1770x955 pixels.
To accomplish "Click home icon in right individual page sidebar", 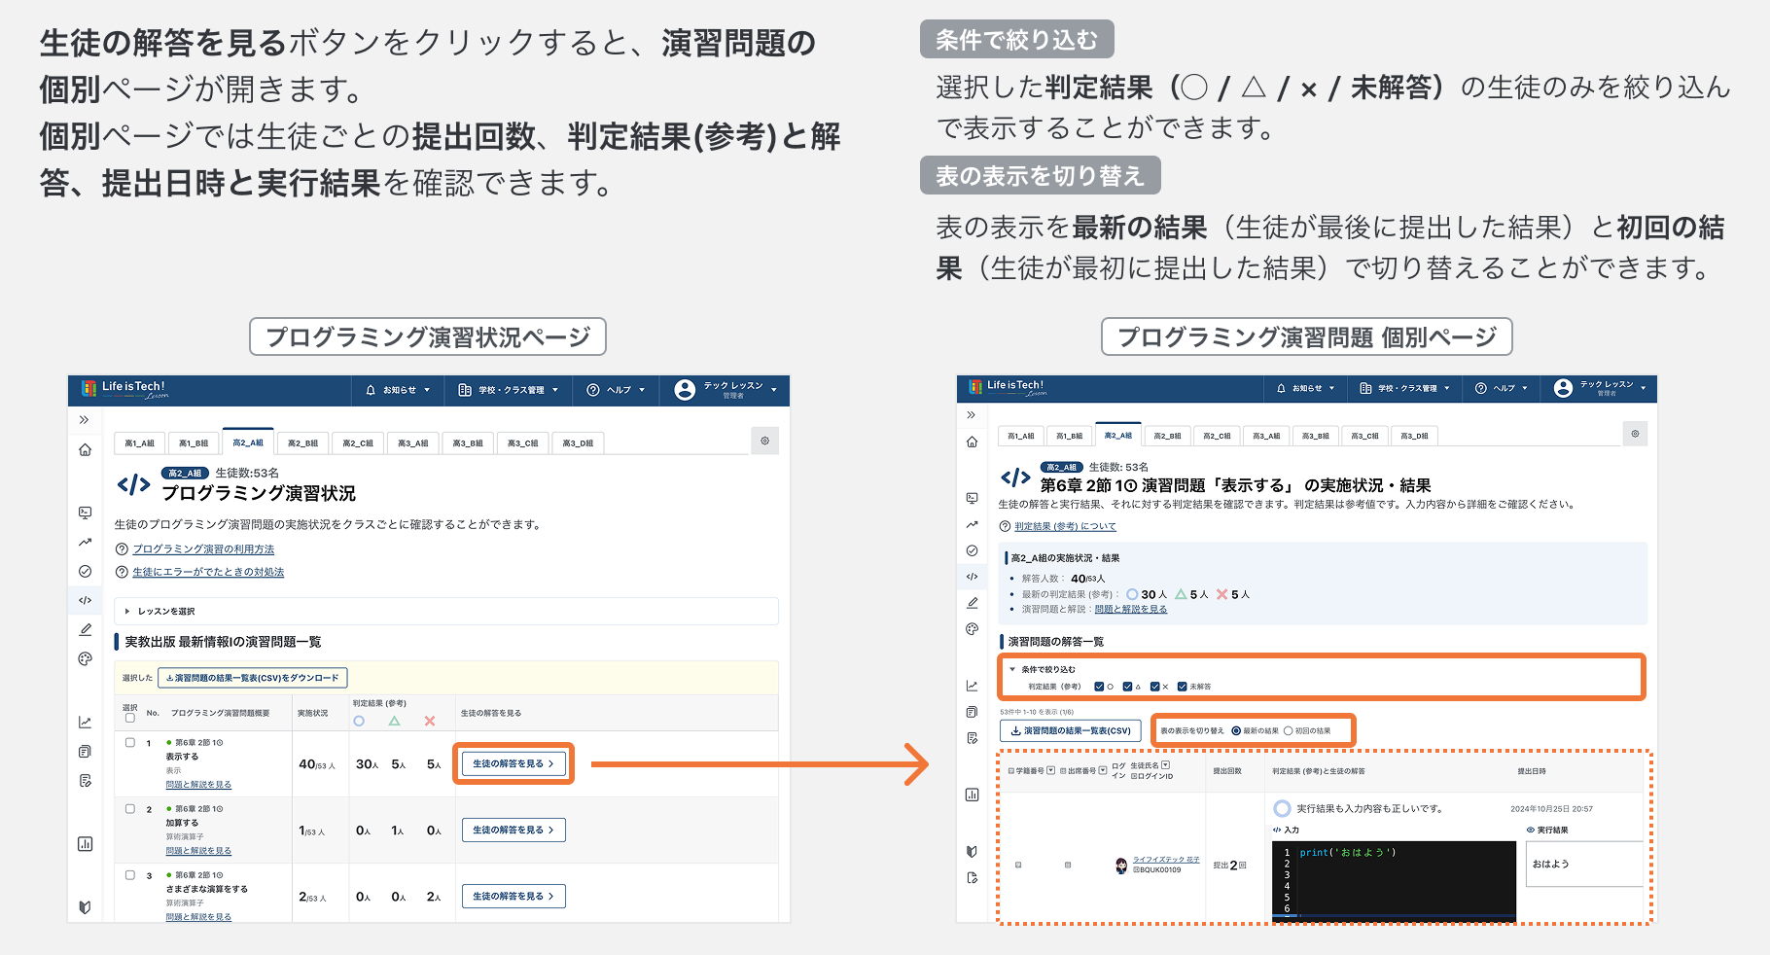I will pos(972,442).
